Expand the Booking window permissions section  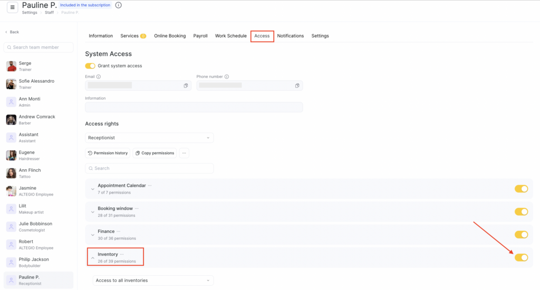pos(93,211)
